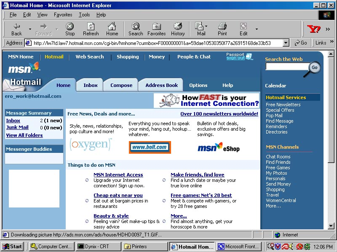Image resolution: width=337 pixels, height=252 pixels.
Task: Open the Options page link
Action: point(198,85)
